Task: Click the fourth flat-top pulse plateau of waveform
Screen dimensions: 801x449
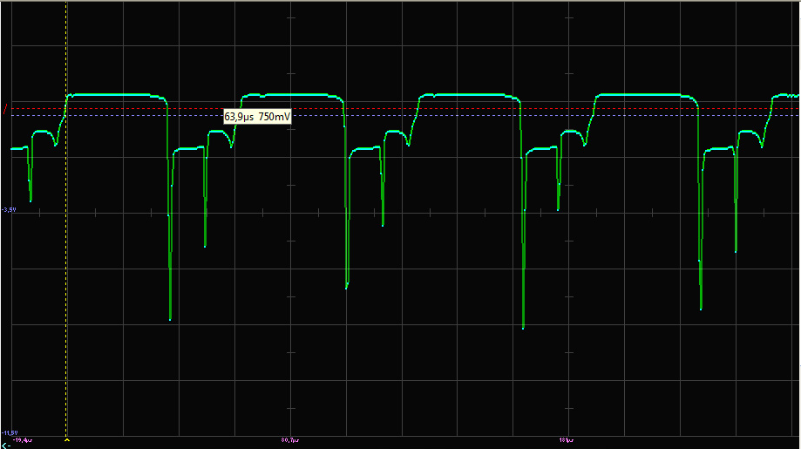Action: (645, 94)
